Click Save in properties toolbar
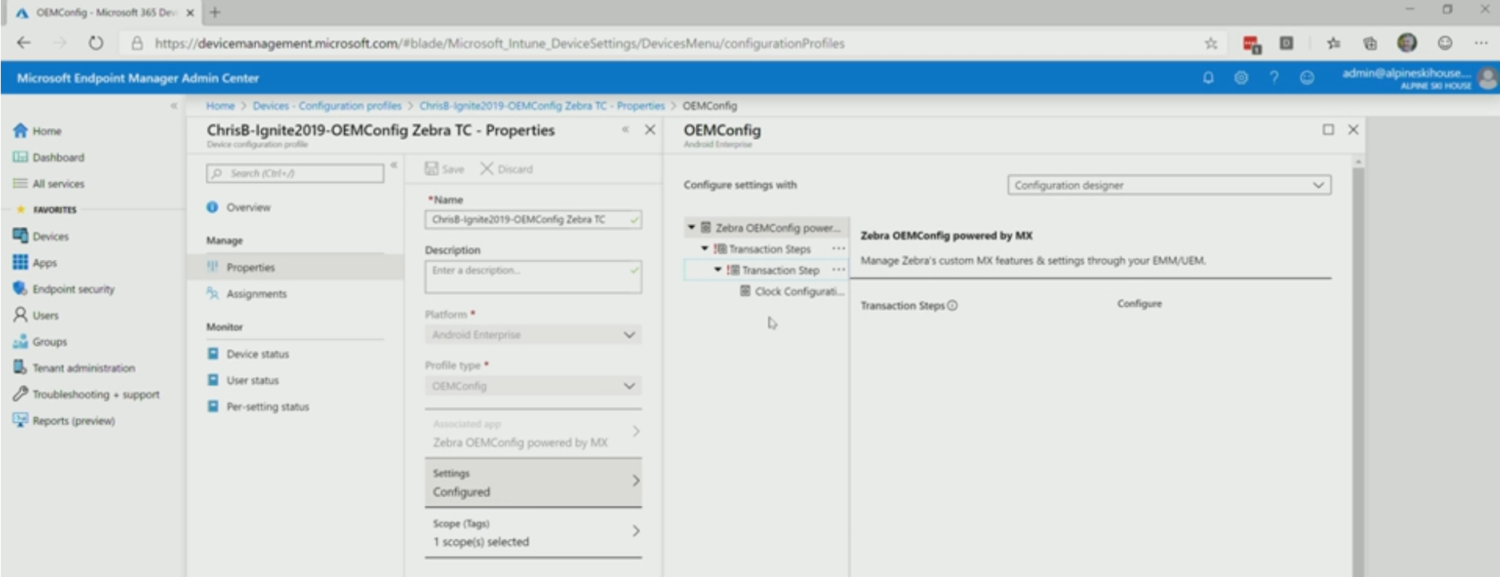This screenshot has width=1500, height=577. tap(444, 169)
